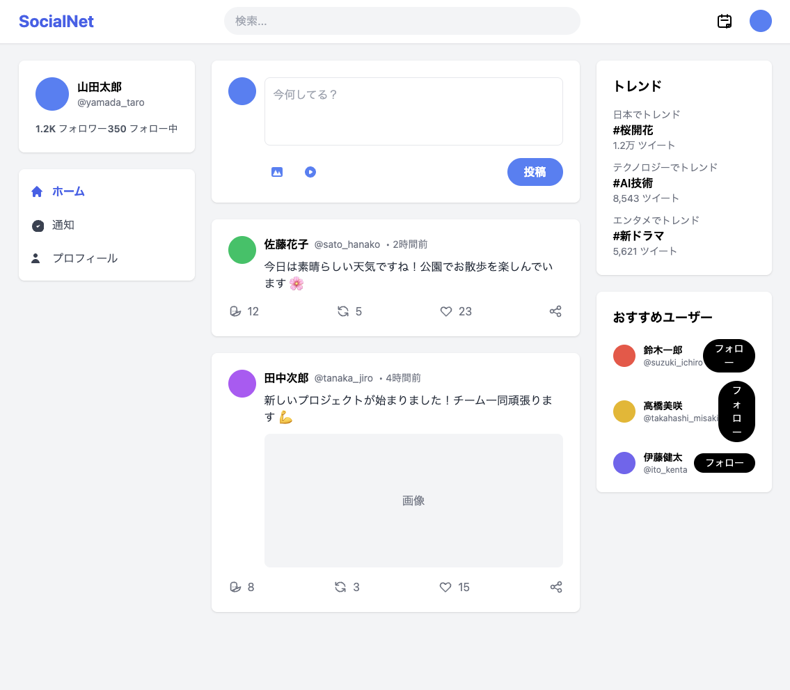Repost 田中次郎's post via retweet icon
Viewport: 790px width, 690px height.
point(340,587)
